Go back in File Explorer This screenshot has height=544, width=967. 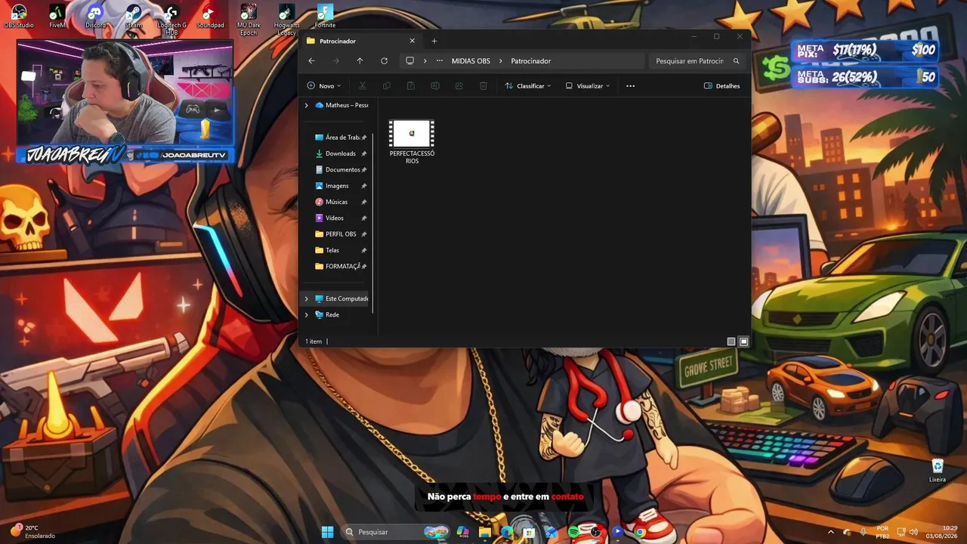click(311, 61)
